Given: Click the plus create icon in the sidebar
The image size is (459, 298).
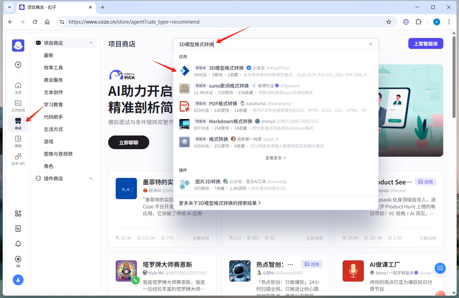Looking at the screenshot, I should 18,65.
